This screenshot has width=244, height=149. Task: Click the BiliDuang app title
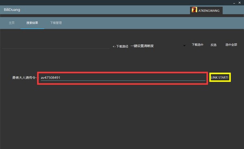[x=12, y=10]
